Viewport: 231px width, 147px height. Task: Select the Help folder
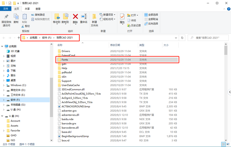(x=64, y=68)
